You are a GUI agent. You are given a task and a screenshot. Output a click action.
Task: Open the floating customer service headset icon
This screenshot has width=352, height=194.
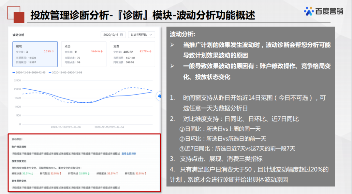[160, 96]
